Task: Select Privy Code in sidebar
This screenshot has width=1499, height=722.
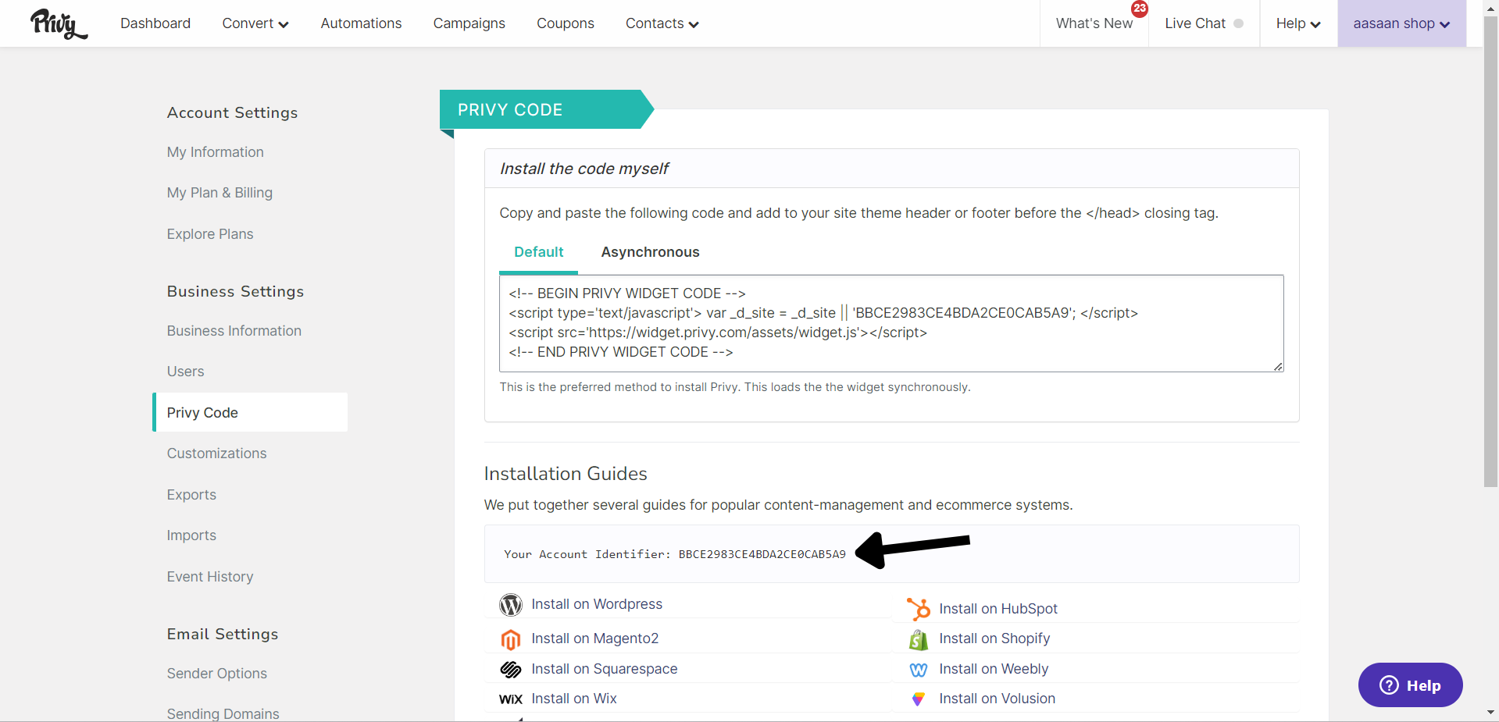Action: coord(250,412)
